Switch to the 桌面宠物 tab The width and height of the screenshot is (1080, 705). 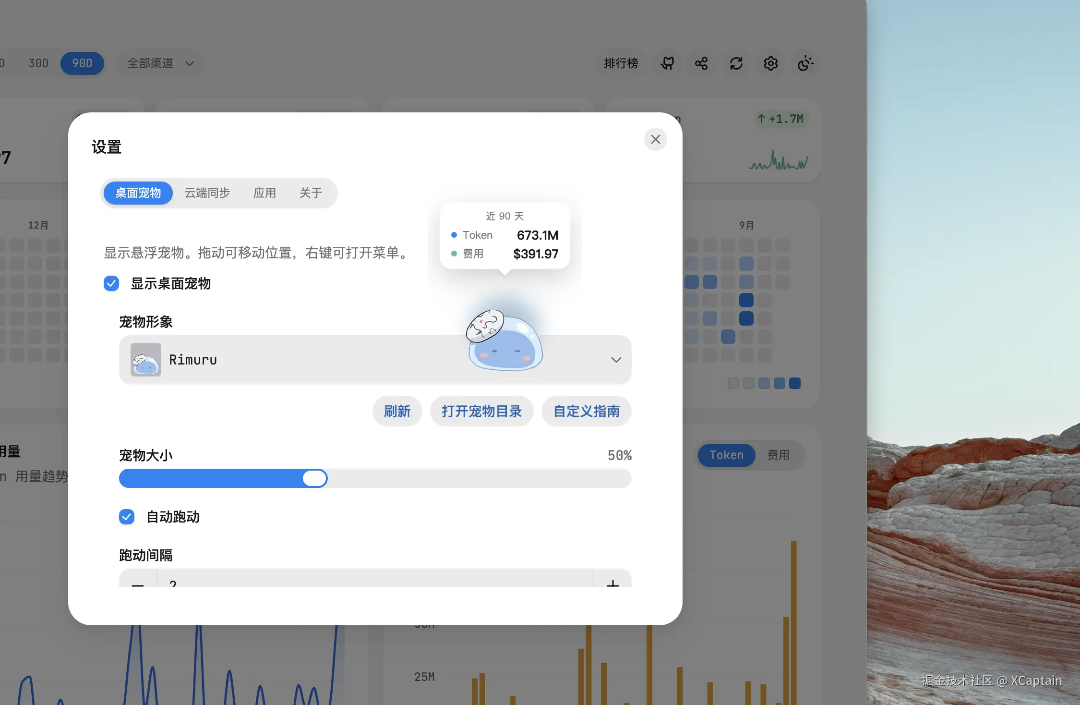pos(138,193)
